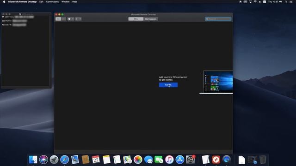Viewport: 296px width, 166px height.
Task: Open Safari from the Dock
Action: [x=65, y=160]
